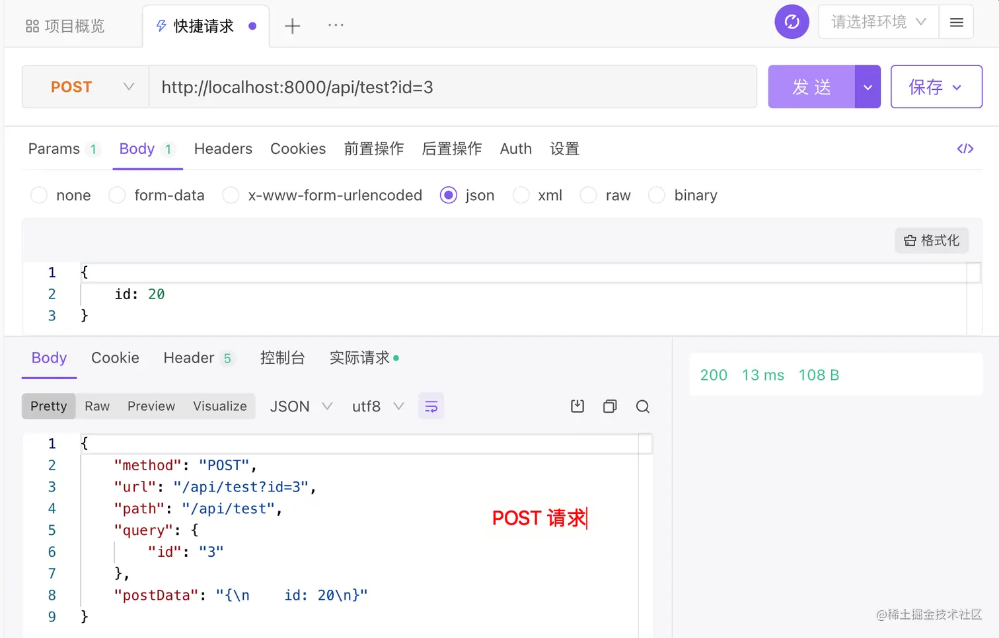Select the form-data body type

[x=117, y=195]
